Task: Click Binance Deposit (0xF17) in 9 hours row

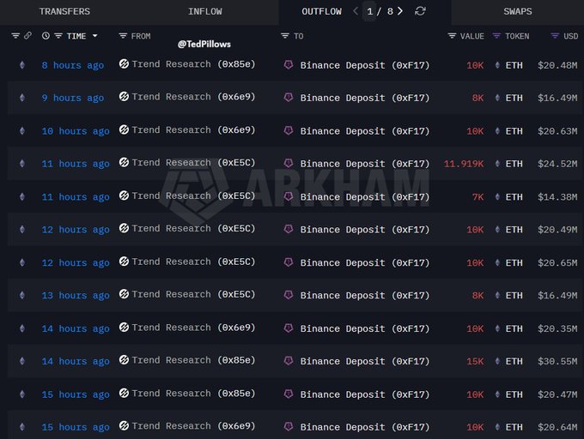Action: tap(365, 98)
